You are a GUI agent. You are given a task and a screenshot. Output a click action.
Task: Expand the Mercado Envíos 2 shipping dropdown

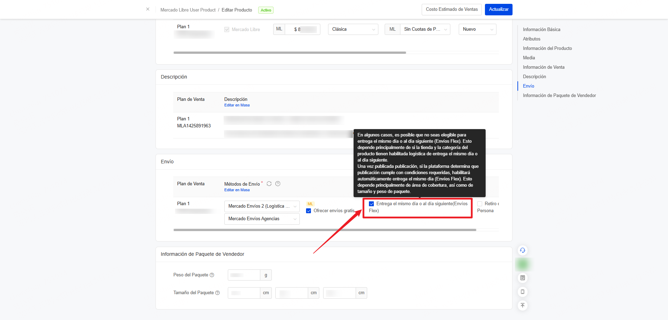[x=262, y=206]
